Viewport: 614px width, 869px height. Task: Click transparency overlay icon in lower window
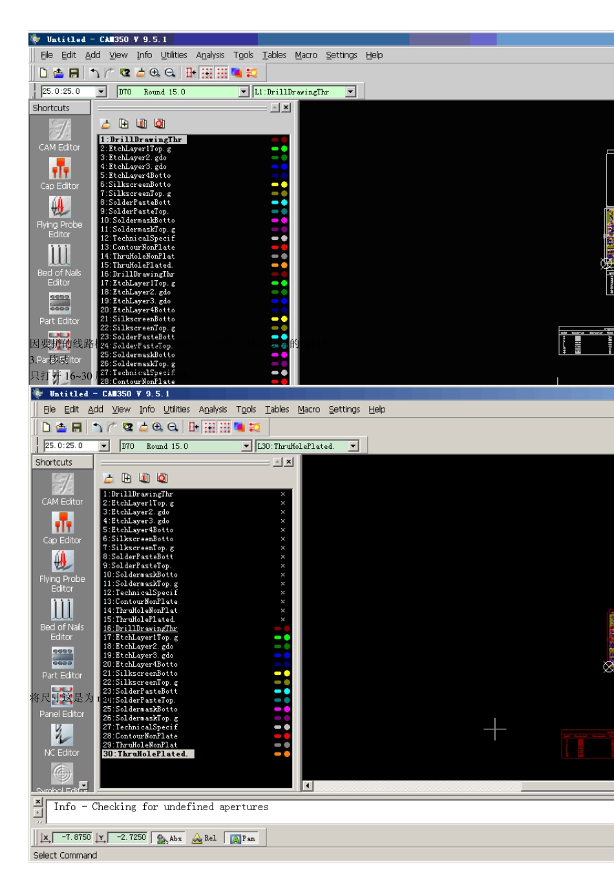[x=239, y=427]
